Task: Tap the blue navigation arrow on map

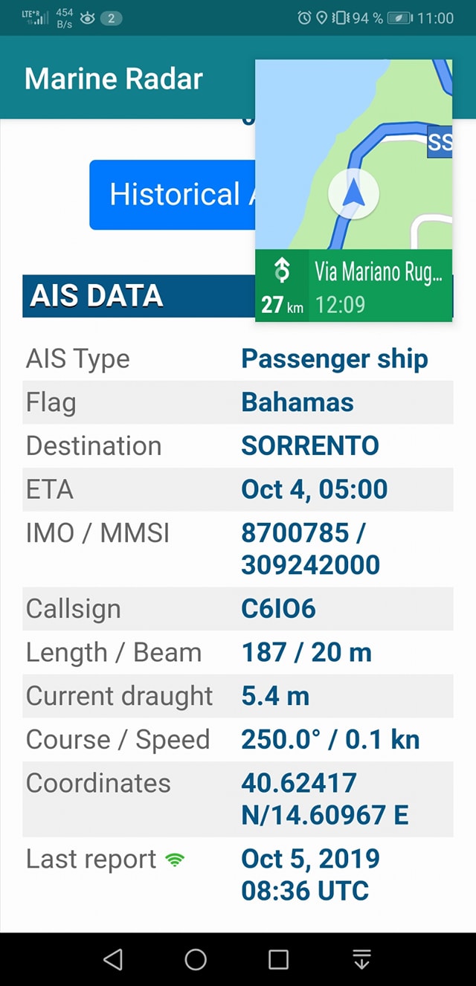Action: point(354,193)
